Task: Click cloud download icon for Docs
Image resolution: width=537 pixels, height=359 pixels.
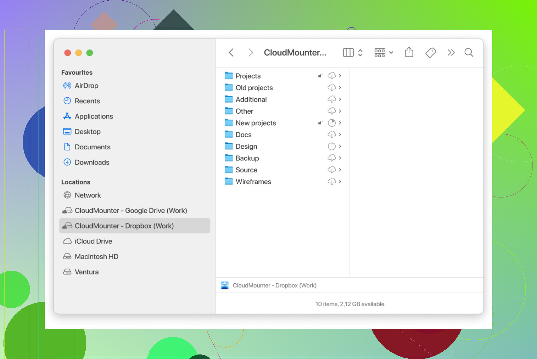Action: click(x=332, y=135)
